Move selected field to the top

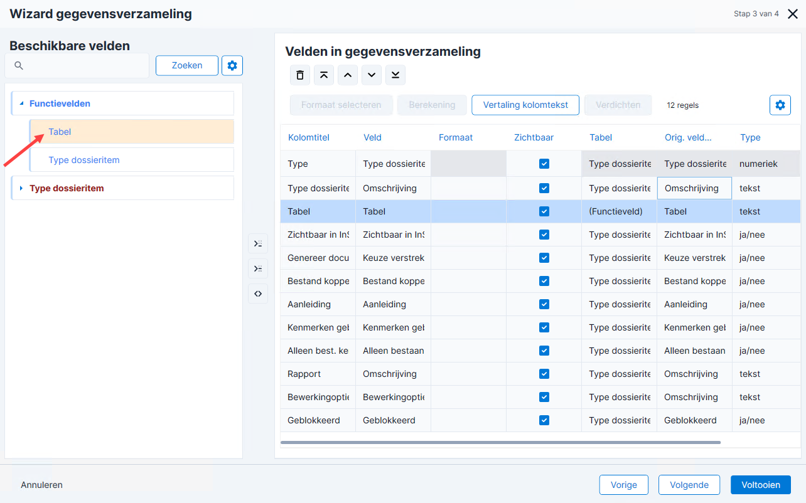[324, 75]
